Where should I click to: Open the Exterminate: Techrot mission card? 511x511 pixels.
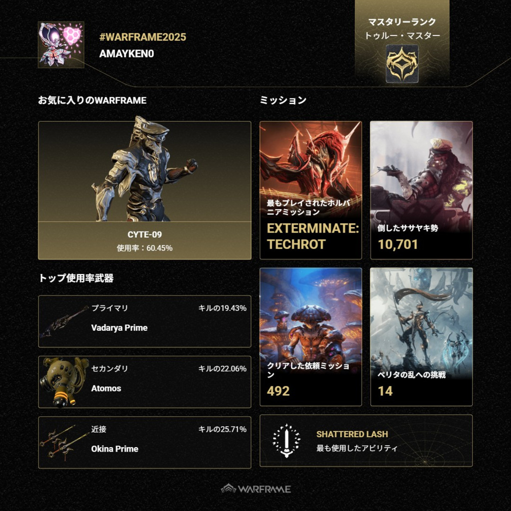click(x=310, y=190)
